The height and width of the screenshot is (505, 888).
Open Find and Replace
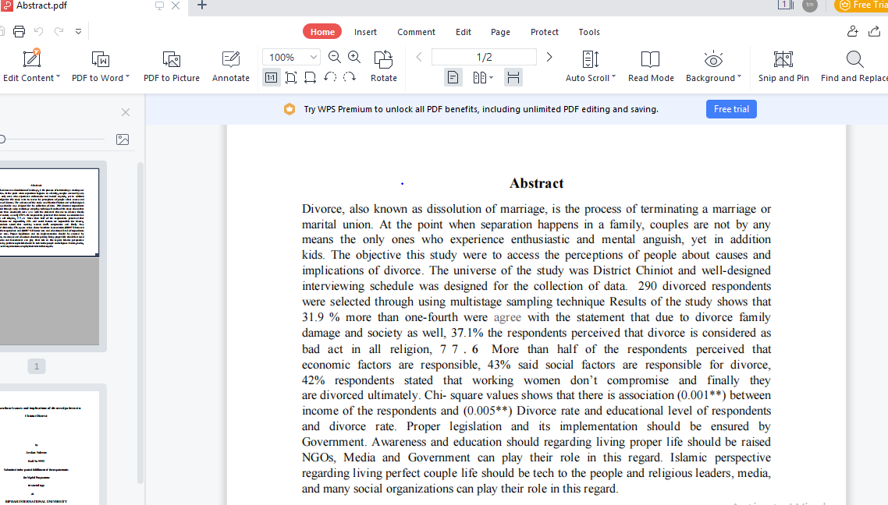[854, 66]
